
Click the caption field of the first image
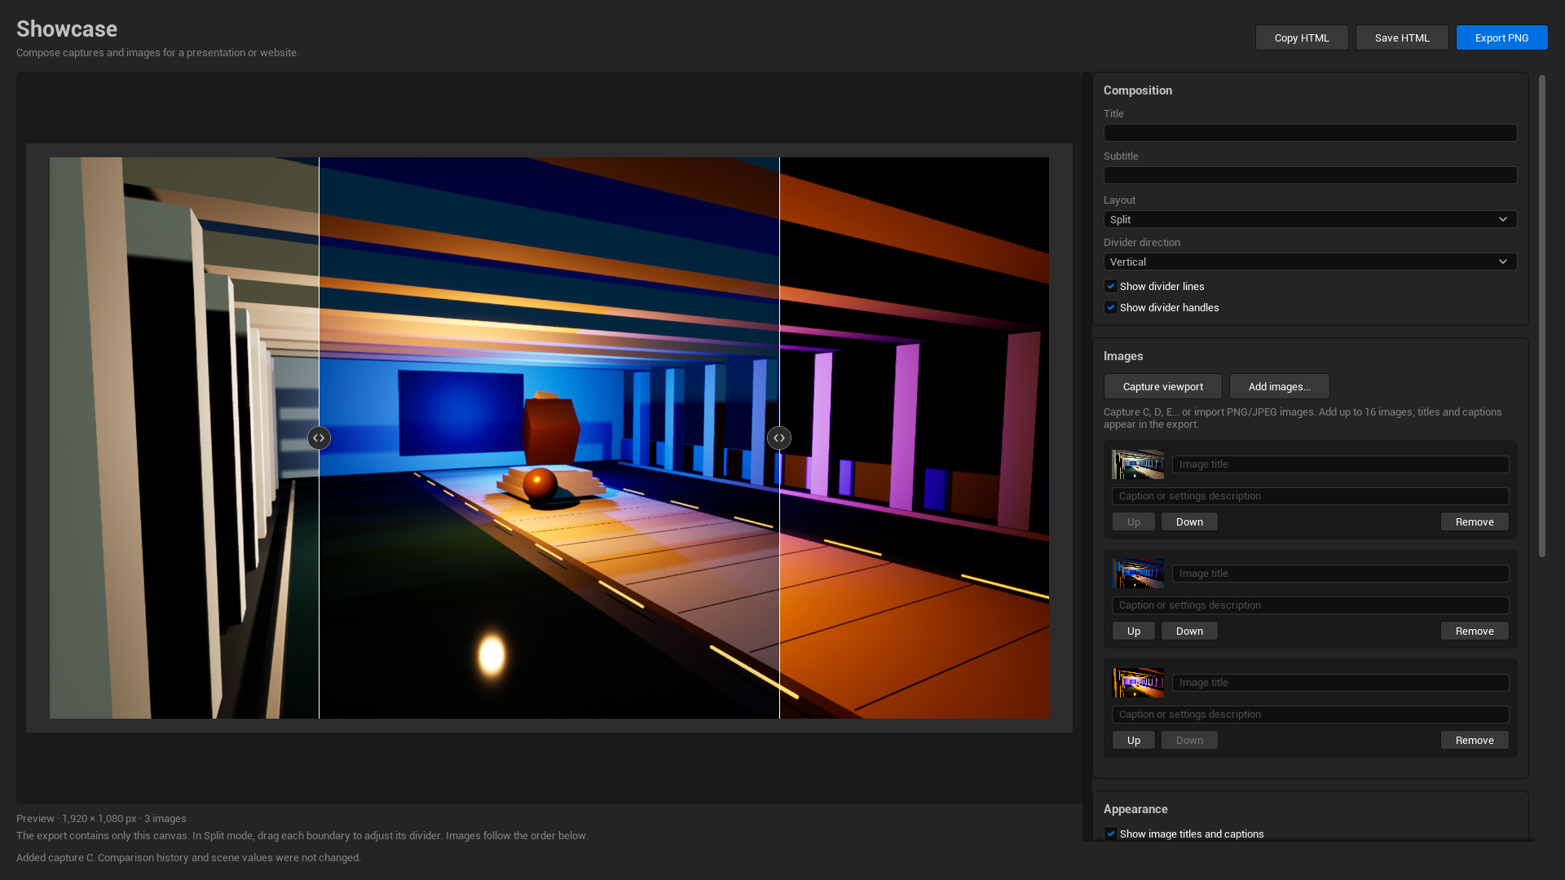(x=1310, y=496)
